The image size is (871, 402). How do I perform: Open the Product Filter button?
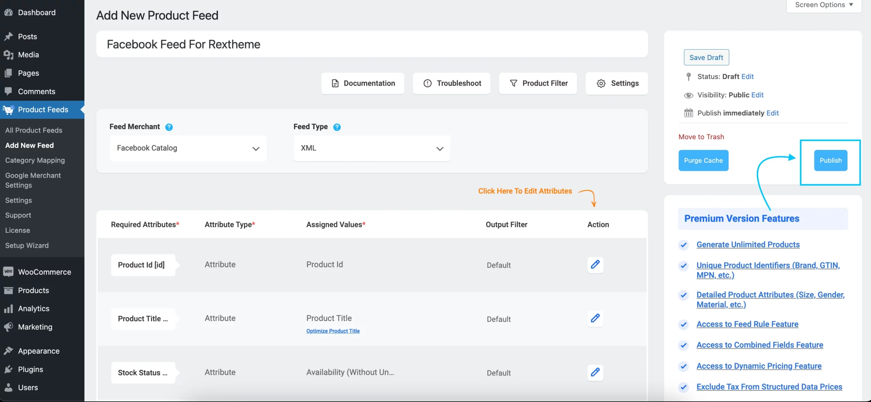[538, 83]
